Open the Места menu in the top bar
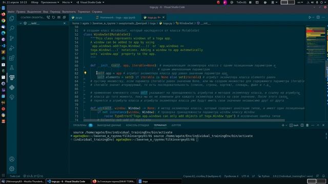This screenshot has height=184, width=328. (x=67, y=2)
